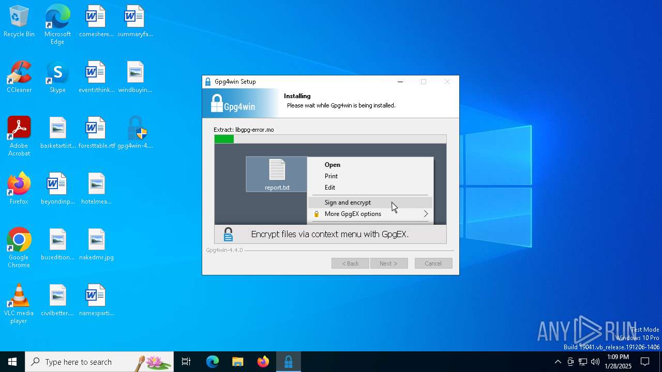Click the Back button in setup

point(350,263)
